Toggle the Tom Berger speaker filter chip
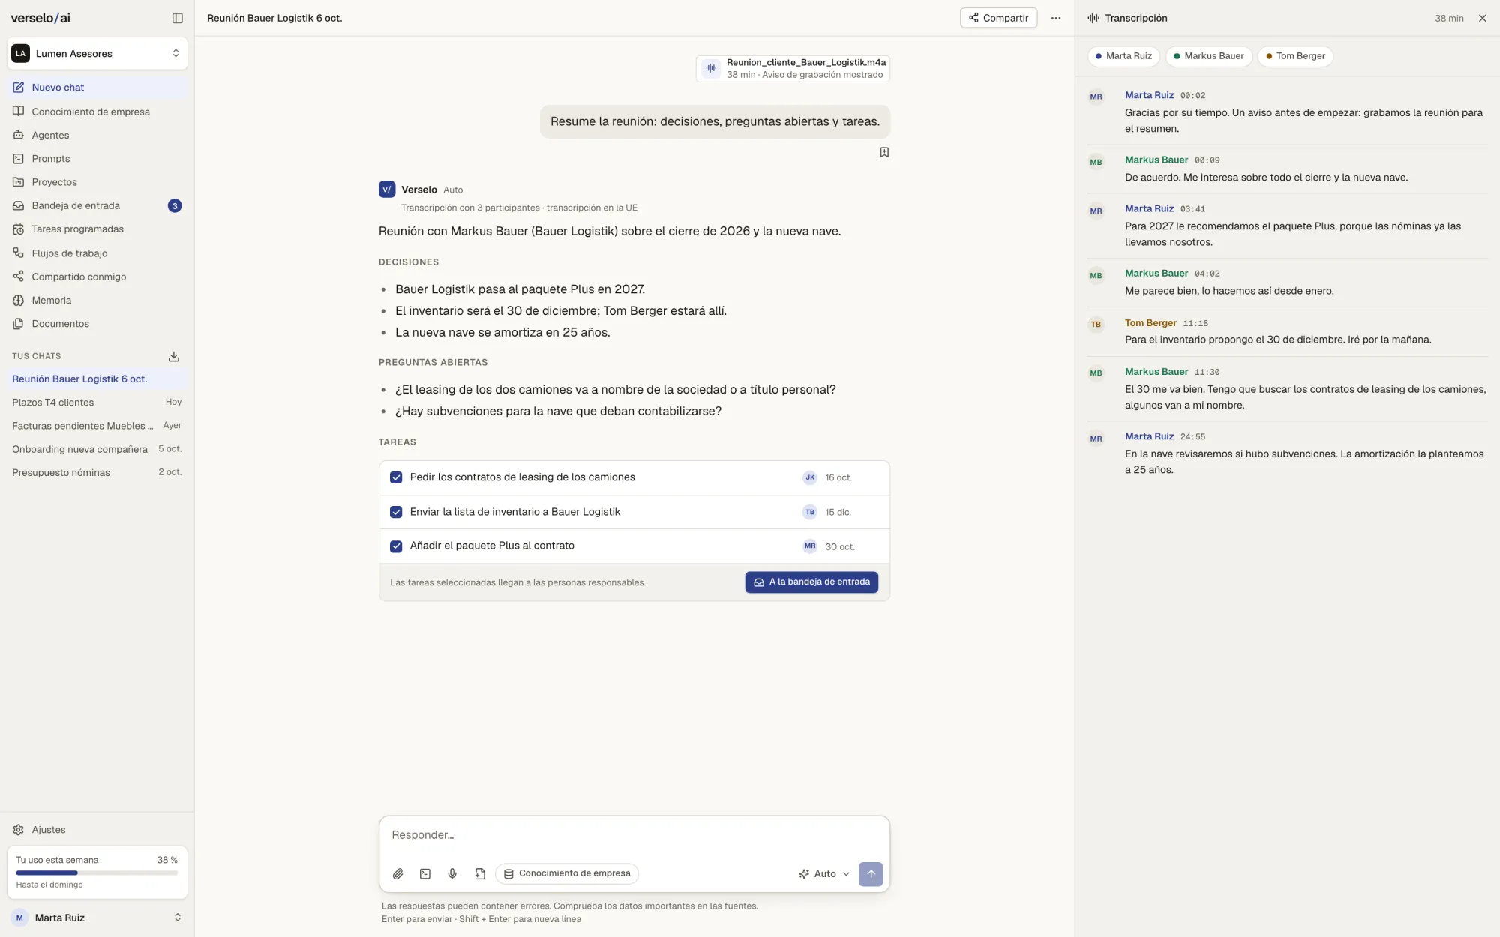1500x937 pixels. pyautogui.click(x=1295, y=56)
